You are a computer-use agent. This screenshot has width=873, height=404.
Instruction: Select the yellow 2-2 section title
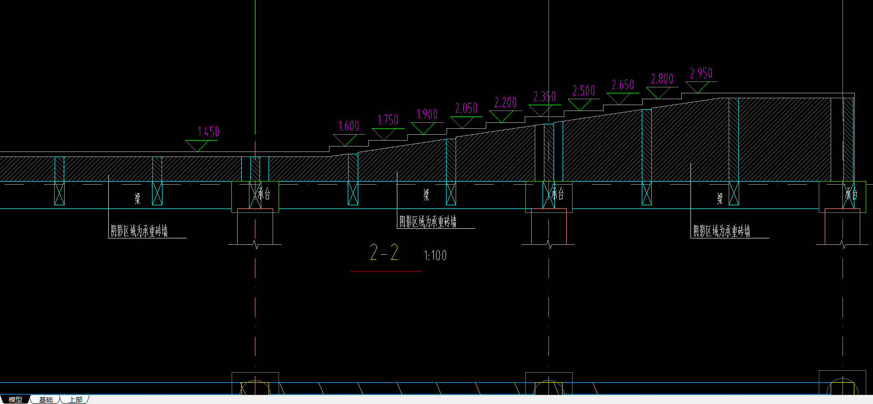coord(384,252)
